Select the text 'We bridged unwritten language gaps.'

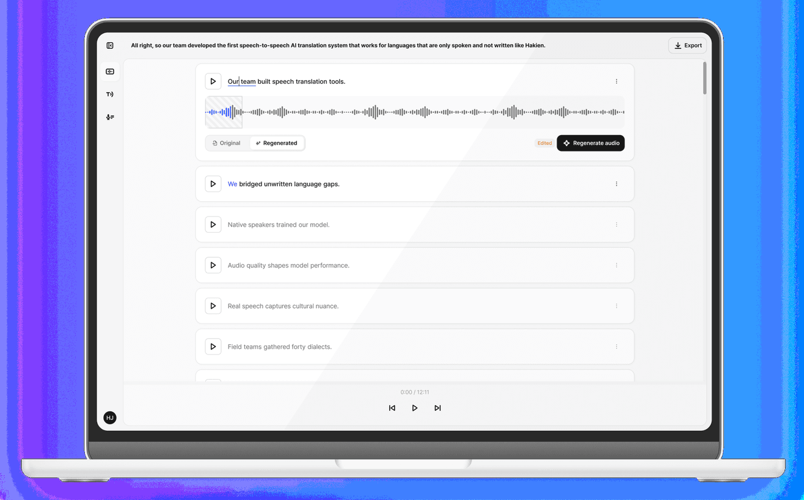point(283,184)
